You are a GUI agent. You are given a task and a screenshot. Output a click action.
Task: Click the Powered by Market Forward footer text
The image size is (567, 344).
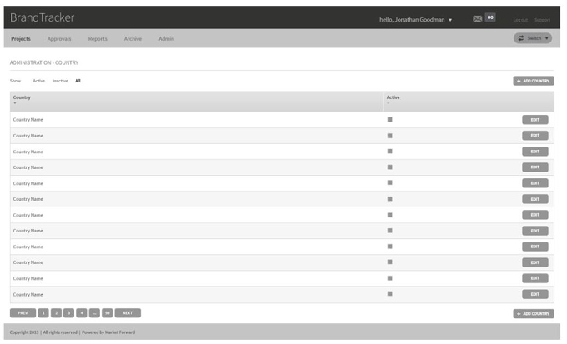[x=108, y=332]
